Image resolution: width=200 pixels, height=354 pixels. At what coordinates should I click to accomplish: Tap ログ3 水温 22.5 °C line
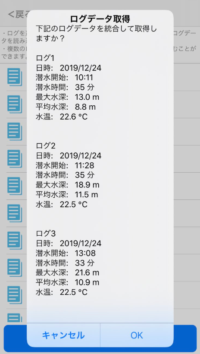[62, 292]
